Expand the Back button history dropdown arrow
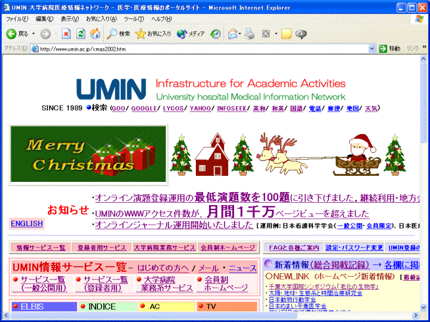 pos(33,34)
